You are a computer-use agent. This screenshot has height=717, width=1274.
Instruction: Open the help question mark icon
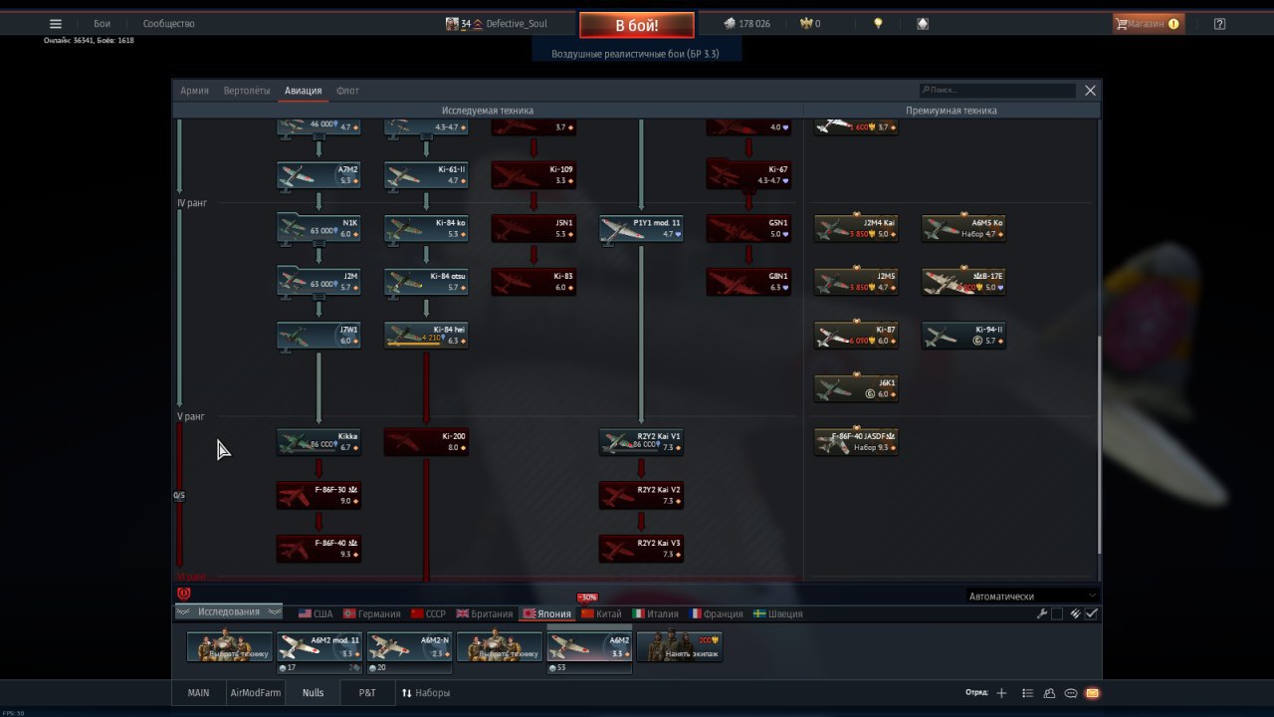[x=1219, y=24]
